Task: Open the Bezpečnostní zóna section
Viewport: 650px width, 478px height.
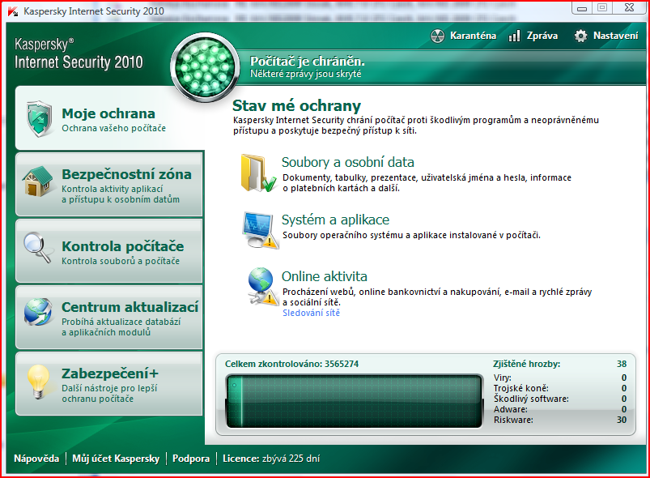Action: pos(109,184)
